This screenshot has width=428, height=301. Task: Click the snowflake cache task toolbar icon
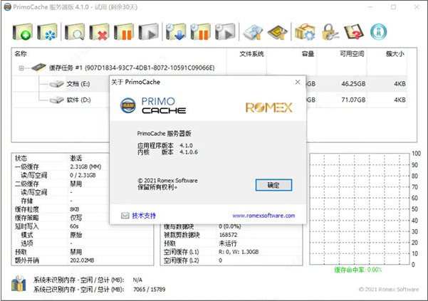pyautogui.click(x=47, y=32)
